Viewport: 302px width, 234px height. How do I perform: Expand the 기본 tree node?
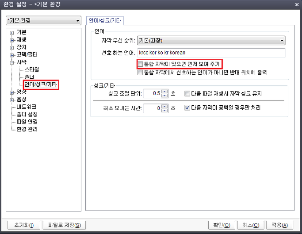pos(12,33)
